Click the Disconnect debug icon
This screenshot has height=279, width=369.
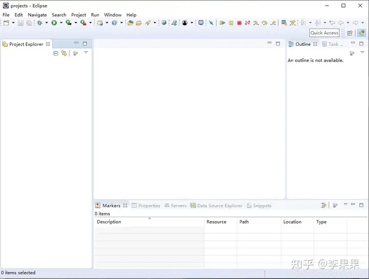pos(248,23)
